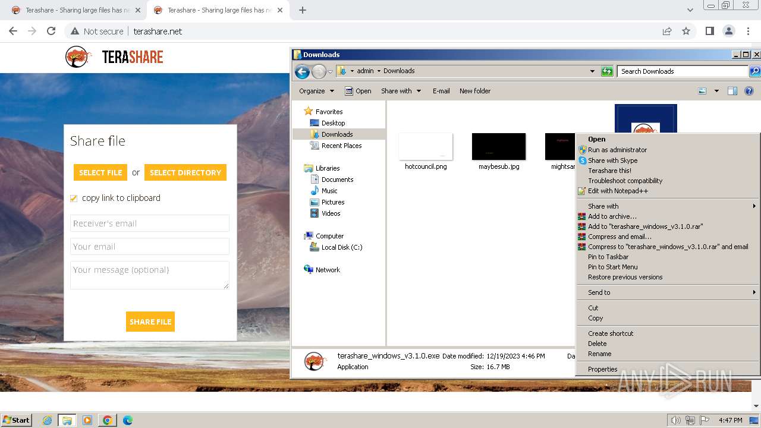Select the maybesub.jpg thumbnail
The height and width of the screenshot is (428, 761).
(499, 146)
